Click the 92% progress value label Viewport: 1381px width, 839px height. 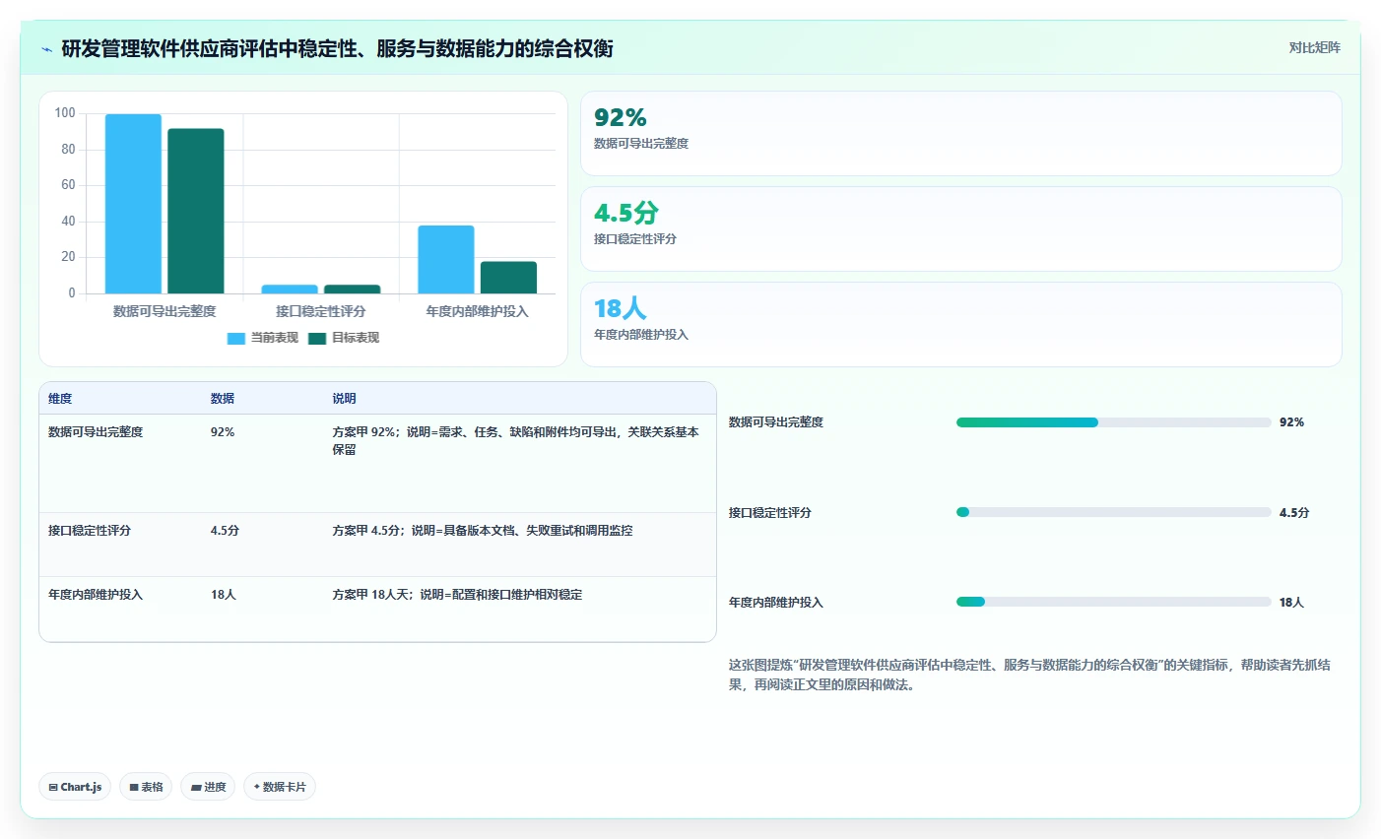pyautogui.click(x=1291, y=422)
